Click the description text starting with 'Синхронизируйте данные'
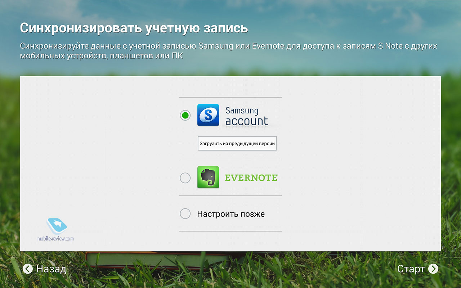 229,51
